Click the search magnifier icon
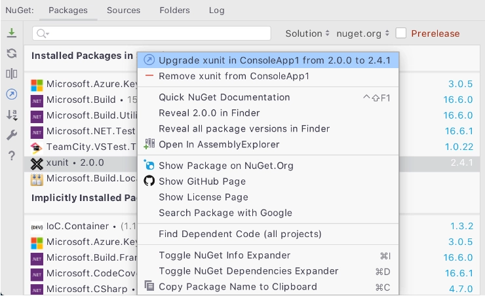 pyautogui.click(x=41, y=33)
